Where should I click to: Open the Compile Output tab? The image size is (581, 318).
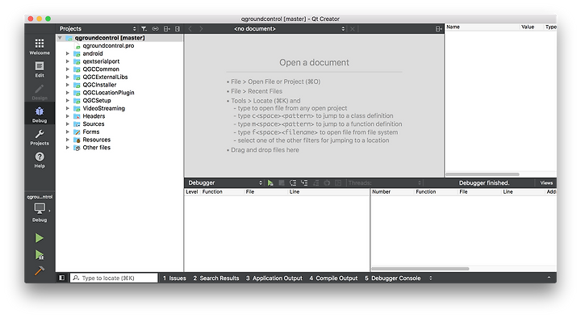(333, 278)
